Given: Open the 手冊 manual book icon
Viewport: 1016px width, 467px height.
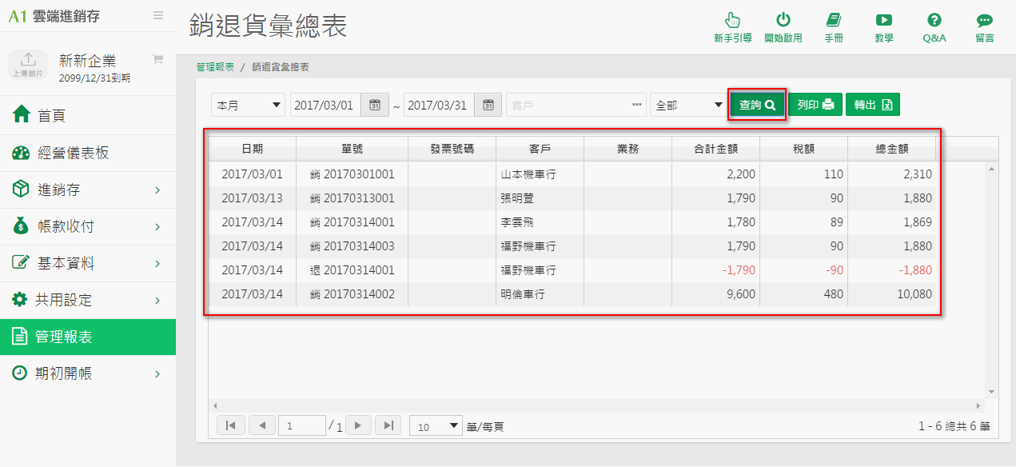Looking at the screenshot, I should [834, 27].
